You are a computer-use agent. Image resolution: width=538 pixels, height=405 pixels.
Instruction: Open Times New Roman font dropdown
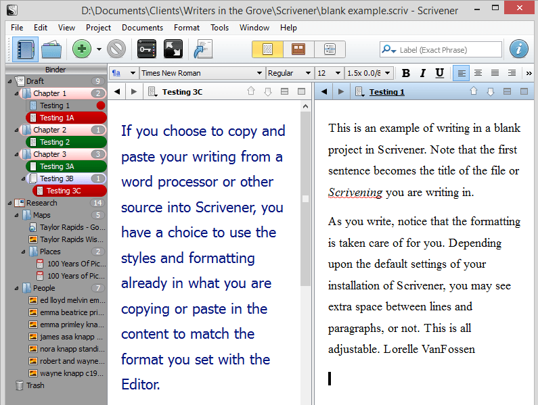[x=202, y=73]
